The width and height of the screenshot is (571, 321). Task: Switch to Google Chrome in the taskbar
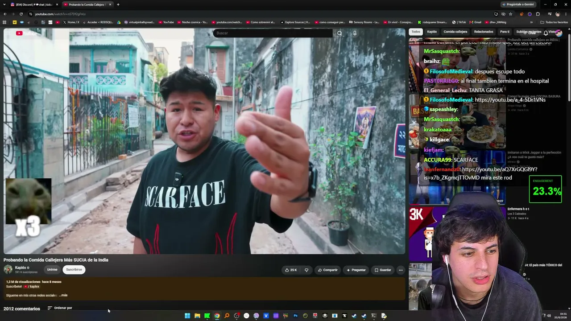217,316
